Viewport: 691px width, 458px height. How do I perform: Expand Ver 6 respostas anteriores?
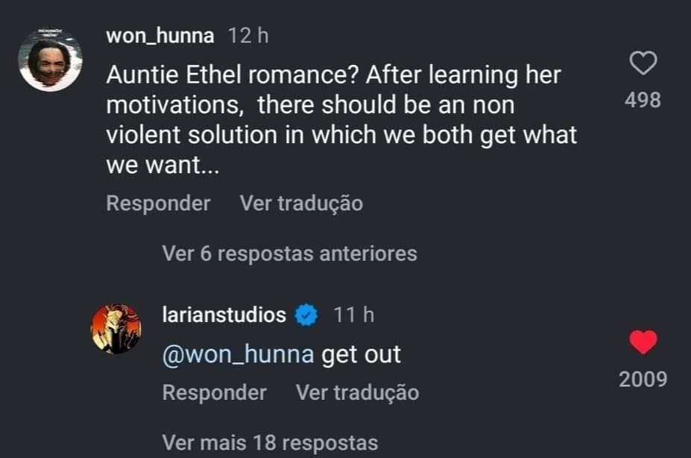[x=289, y=254]
